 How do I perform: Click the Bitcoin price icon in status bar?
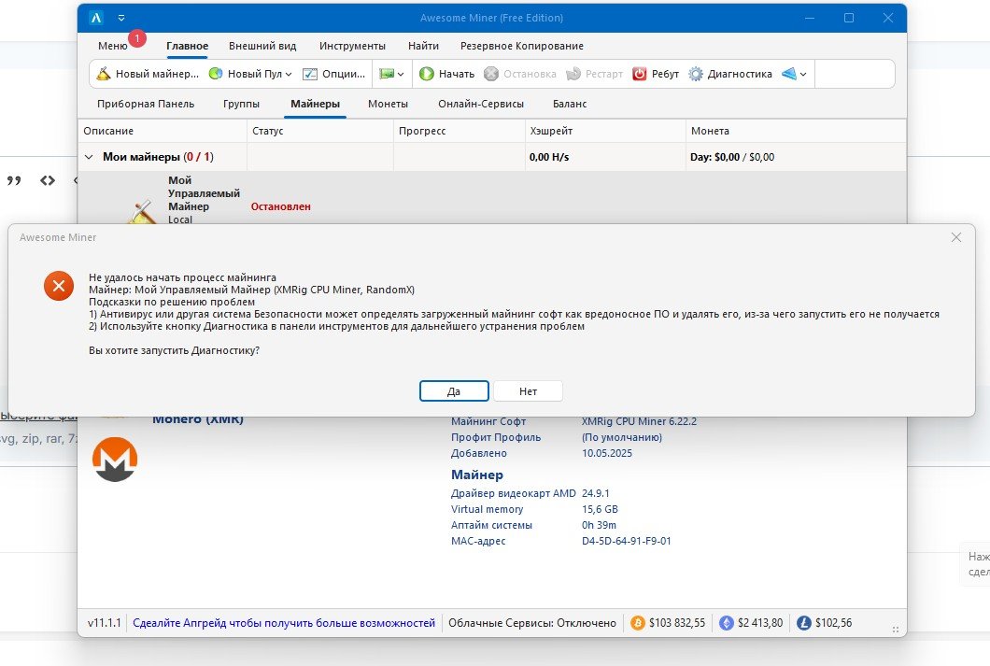(x=638, y=623)
